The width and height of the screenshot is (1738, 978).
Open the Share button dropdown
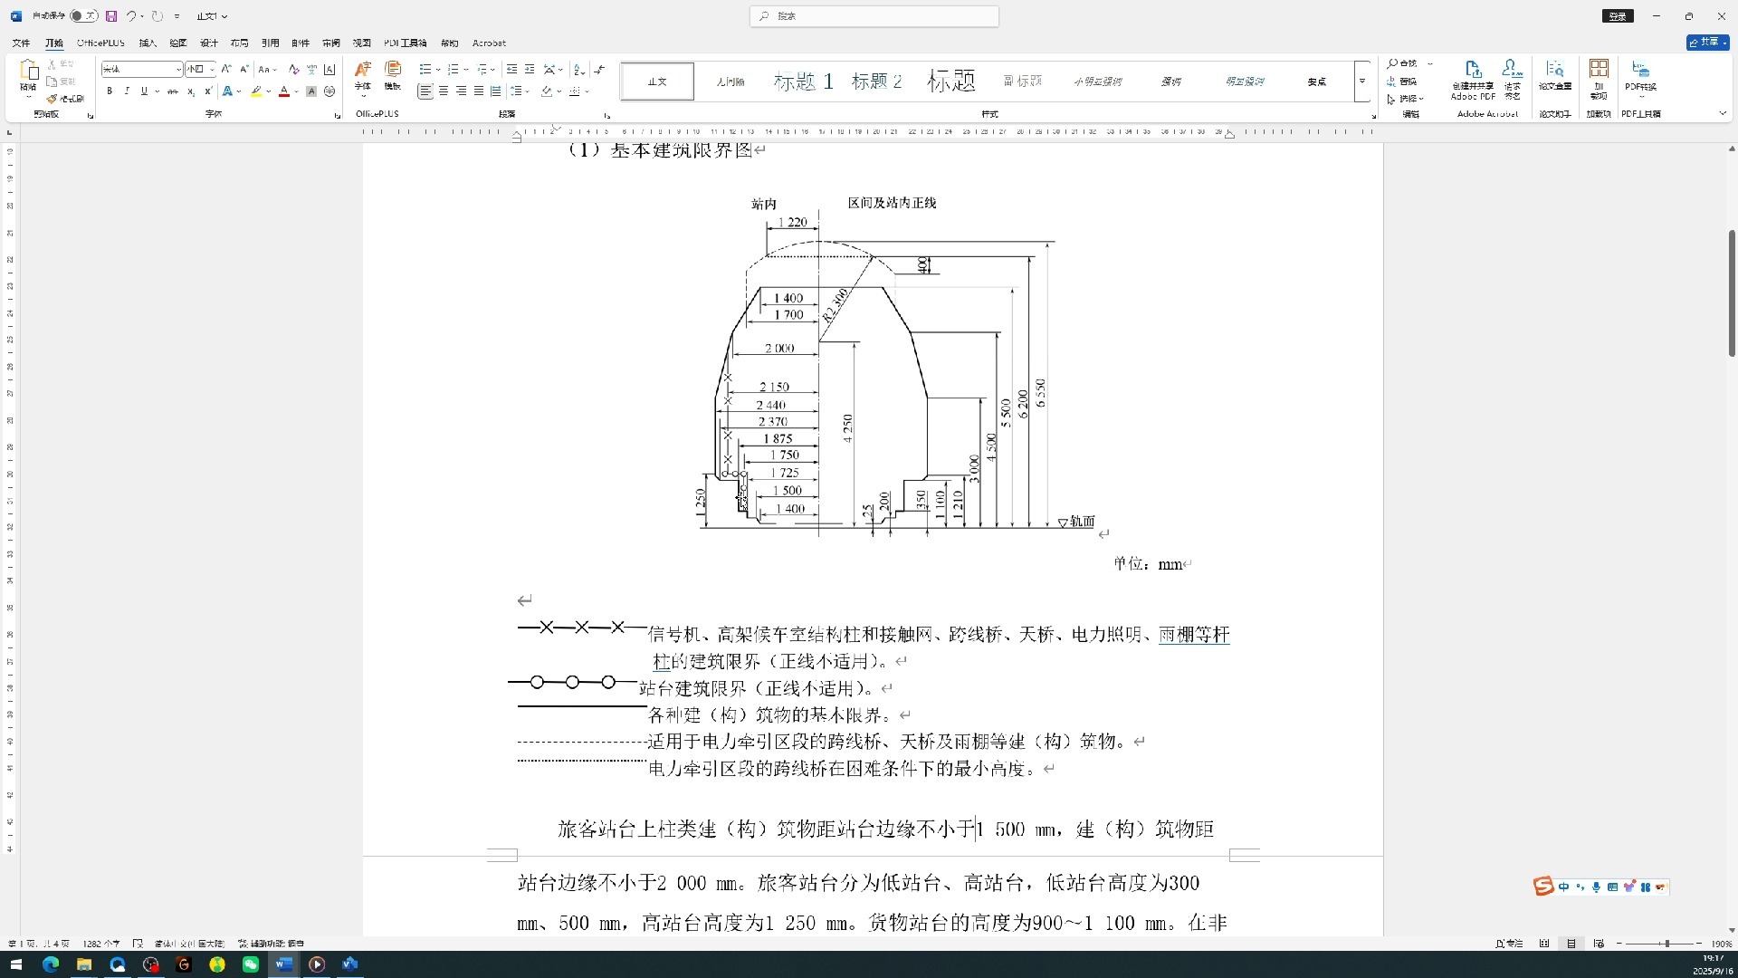[x=1725, y=43]
